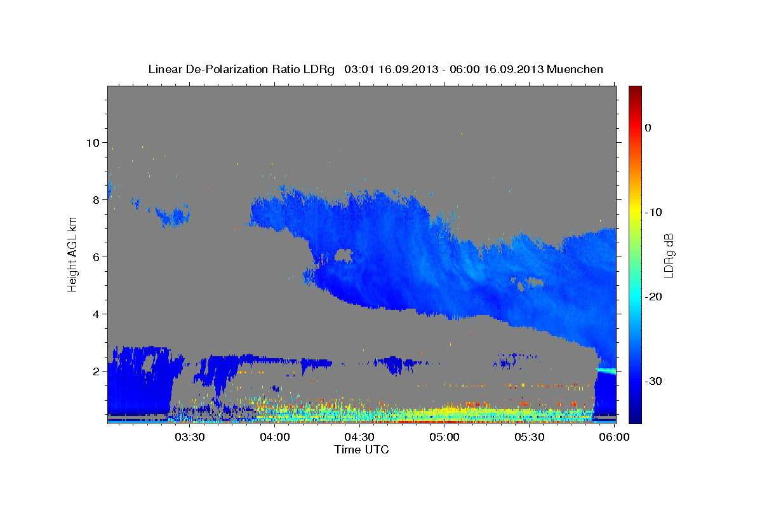Screen dimensions: 762x508
Task: Click the 06:00 time tick label
Action: pos(615,437)
